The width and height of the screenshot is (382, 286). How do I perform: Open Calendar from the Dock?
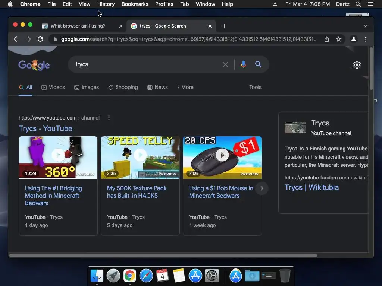pyautogui.click(x=162, y=276)
